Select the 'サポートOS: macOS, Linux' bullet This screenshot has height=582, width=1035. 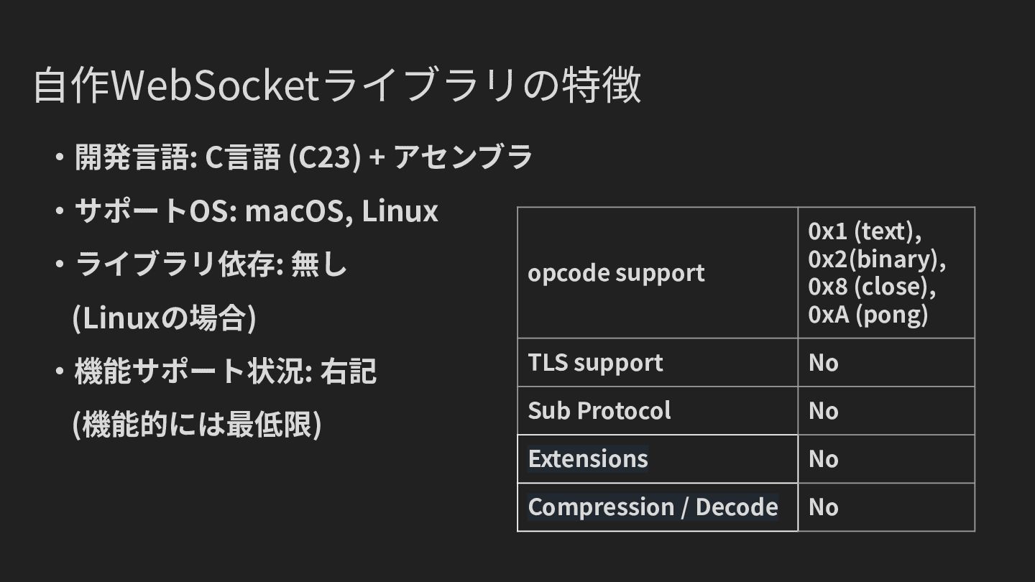256,211
